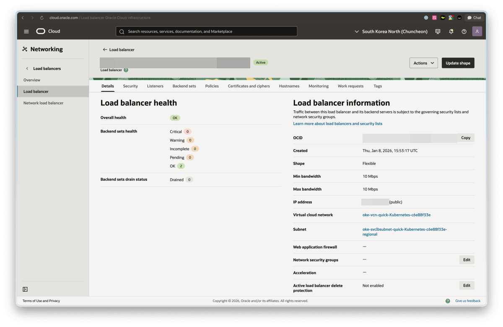Open the oke-vcn-quick-Kubernetes virtual cloud network link

click(396, 215)
